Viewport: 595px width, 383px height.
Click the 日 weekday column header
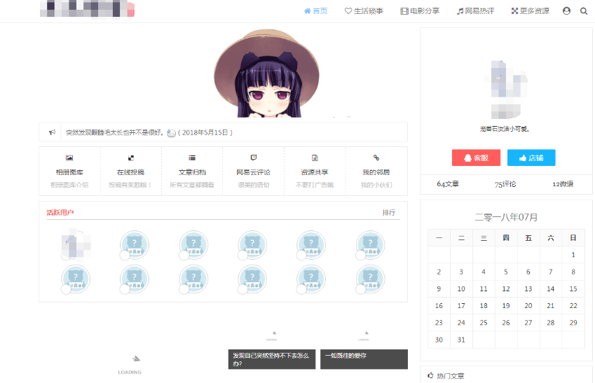point(573,238)
